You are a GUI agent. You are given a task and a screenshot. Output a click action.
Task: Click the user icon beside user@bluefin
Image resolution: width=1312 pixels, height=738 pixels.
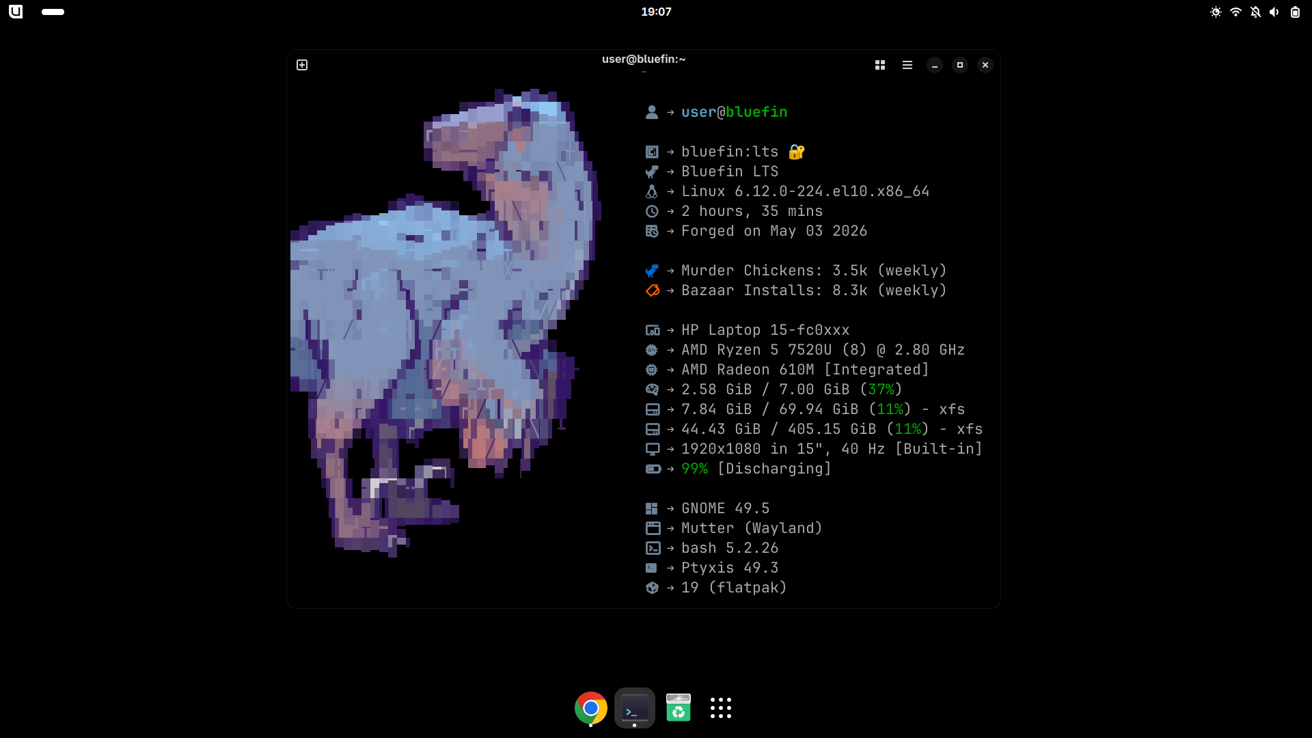652,112
